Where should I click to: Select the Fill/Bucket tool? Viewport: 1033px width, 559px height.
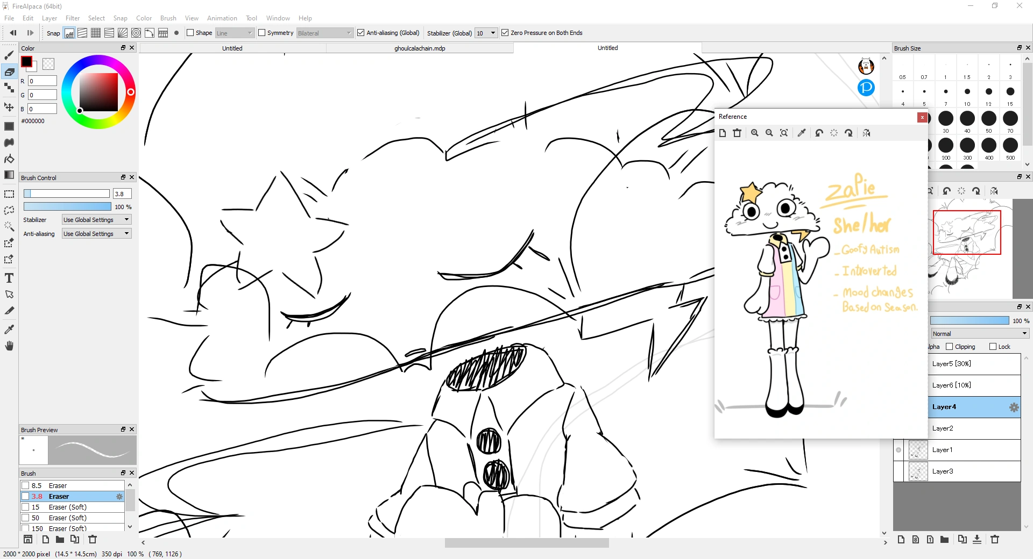9,159
